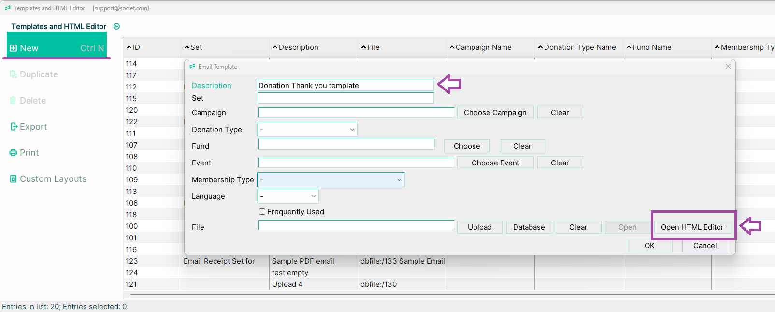
Task: Click the Fund input field
Action: coord(346,145)
